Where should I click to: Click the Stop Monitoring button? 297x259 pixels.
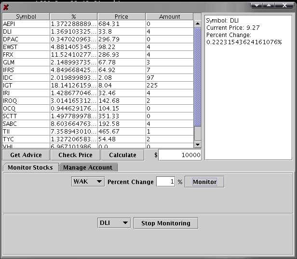[x=166, y=223]
